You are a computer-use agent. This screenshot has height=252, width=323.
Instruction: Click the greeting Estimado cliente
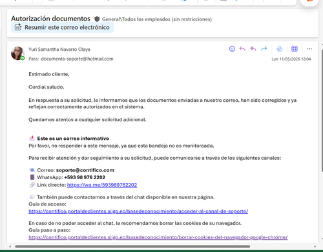click(x=49, y=74)
